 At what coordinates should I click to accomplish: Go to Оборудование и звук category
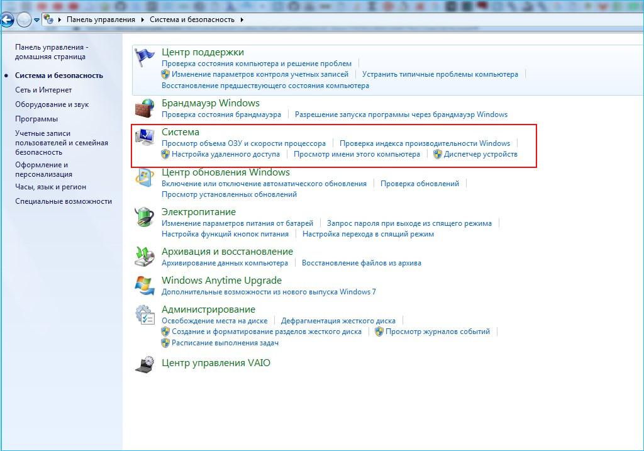tap(52, 104)
